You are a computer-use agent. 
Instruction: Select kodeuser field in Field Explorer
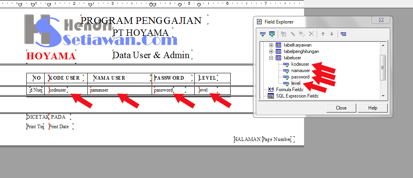(x=300, y=64)
